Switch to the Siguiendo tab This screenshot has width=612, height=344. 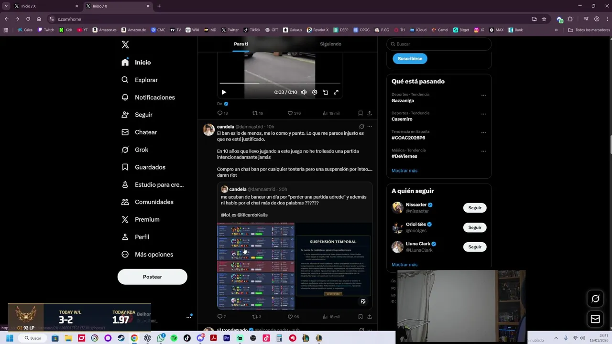[330, 44]
